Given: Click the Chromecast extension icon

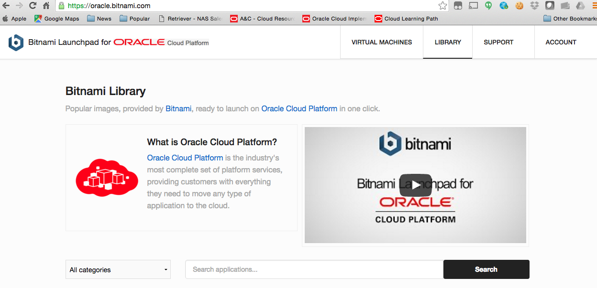Looking at the screenshot, I should coord(473,6).
